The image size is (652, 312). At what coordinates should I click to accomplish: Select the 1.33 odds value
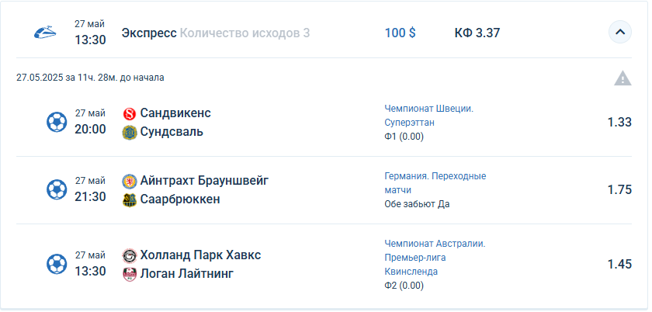click(619, 123)
